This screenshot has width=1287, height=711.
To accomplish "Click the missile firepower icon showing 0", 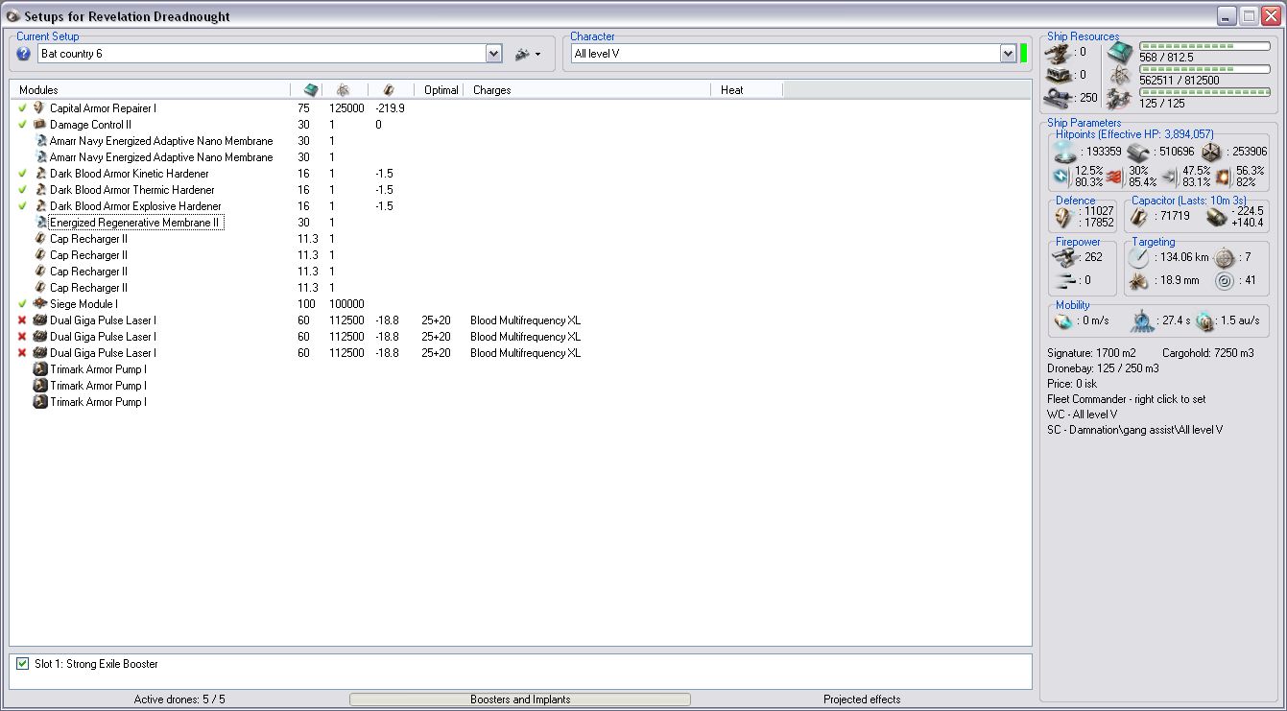I will [x=1063, y=280].
